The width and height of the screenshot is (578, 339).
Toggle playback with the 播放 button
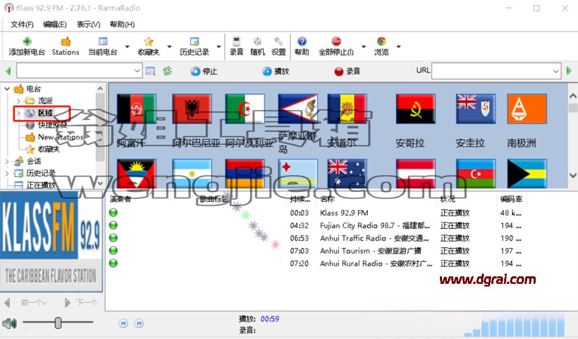276,71
